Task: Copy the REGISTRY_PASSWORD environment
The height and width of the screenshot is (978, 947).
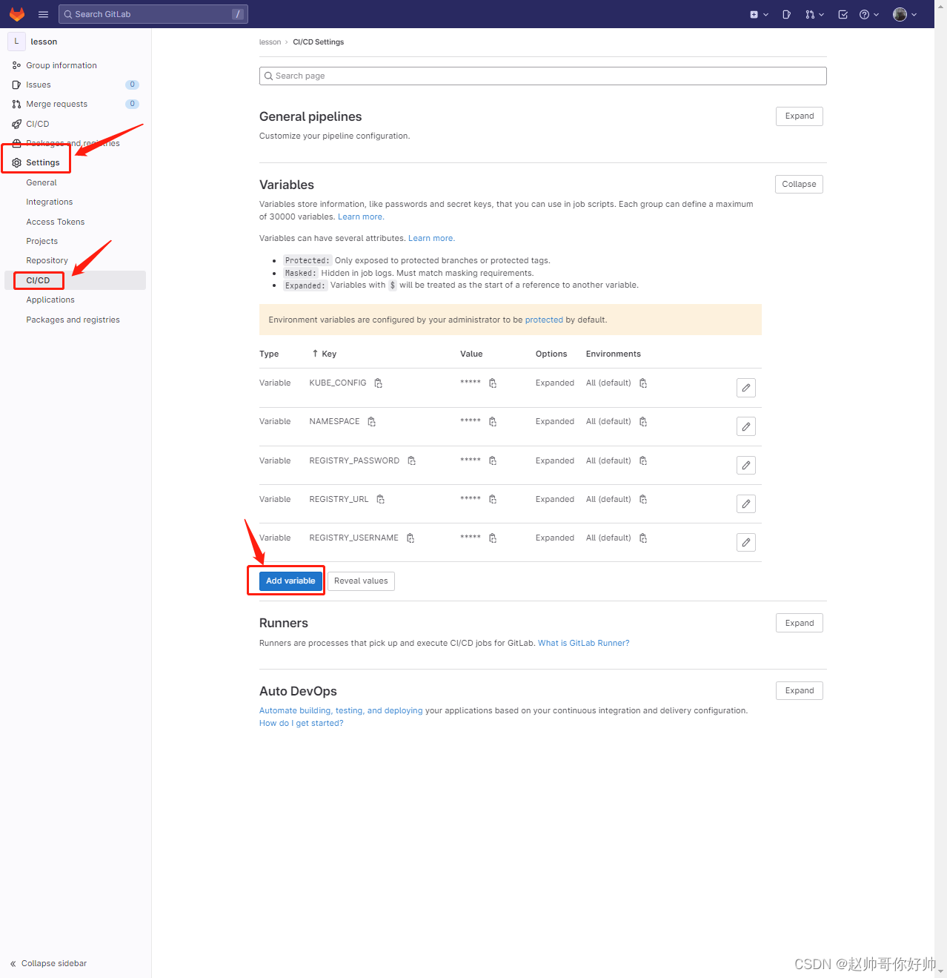Action: [643, 461]
